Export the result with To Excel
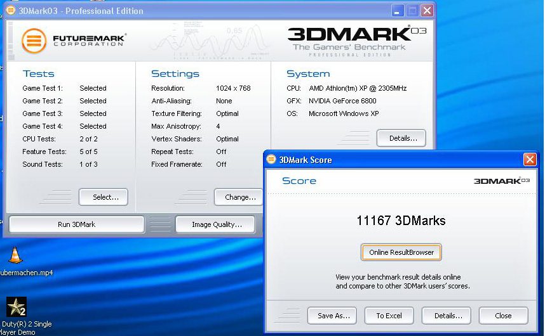Screen dimensions: 545x336 point(389,316)
